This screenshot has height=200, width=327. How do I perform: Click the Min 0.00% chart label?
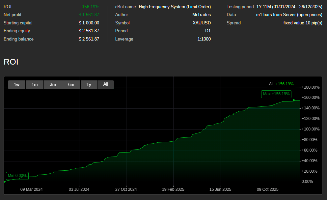[17, 176]
